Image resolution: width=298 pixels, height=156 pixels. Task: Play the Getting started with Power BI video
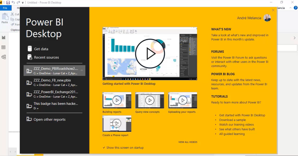pyautogui.click(x=150, y=54)
